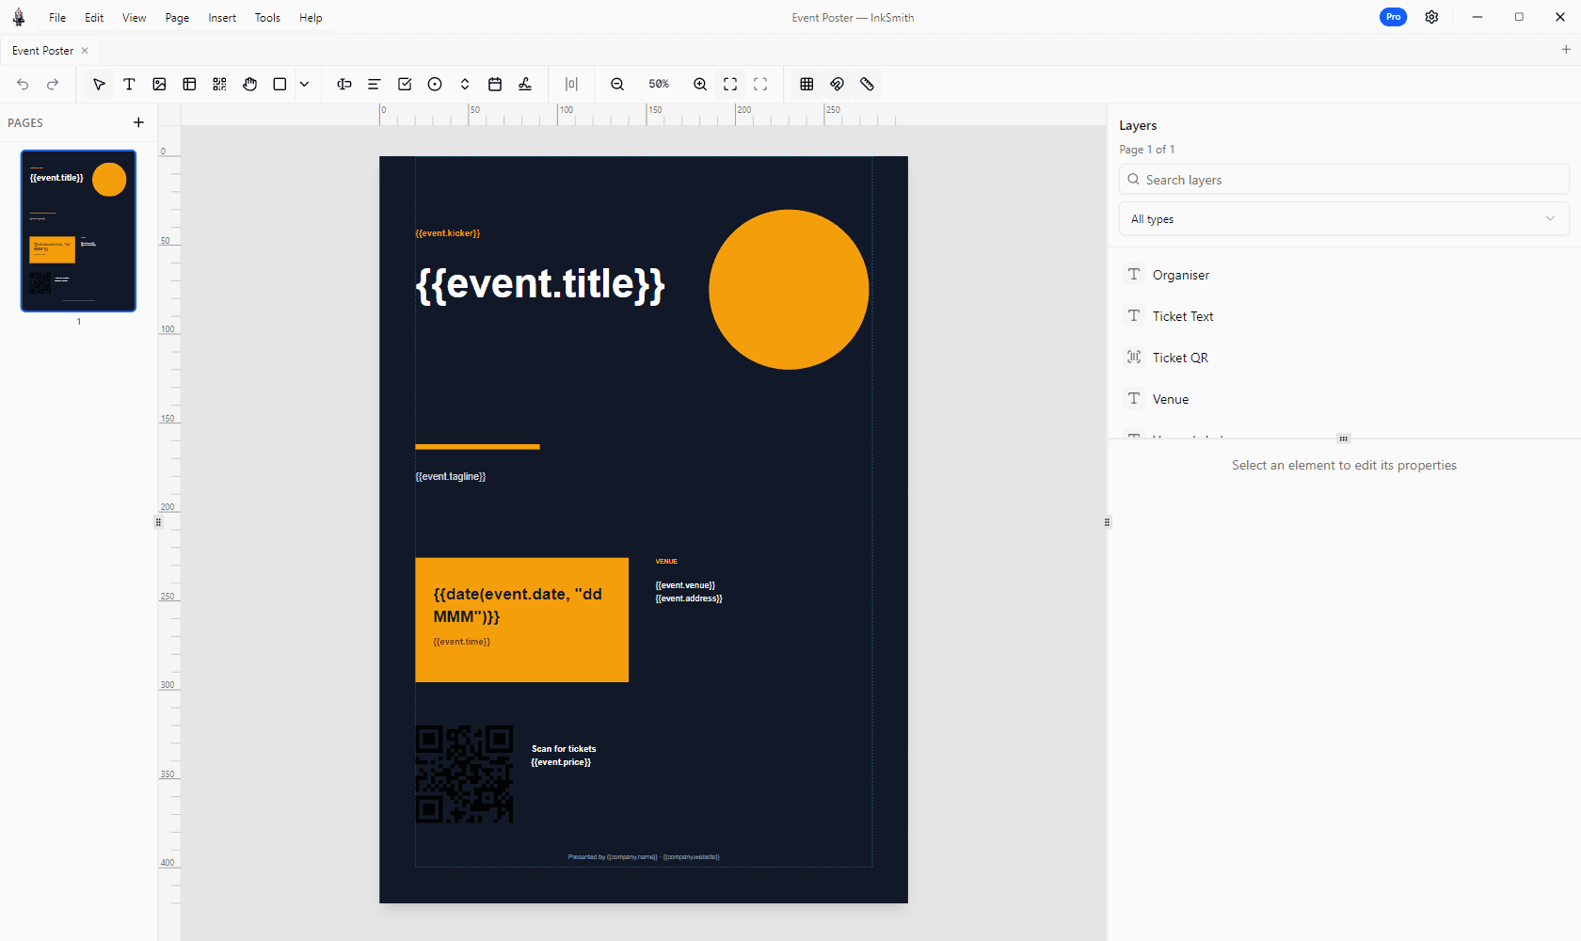Select the {{event.tagline}} text
This screenshot has width=1581, height=941.
coord(451,476)
